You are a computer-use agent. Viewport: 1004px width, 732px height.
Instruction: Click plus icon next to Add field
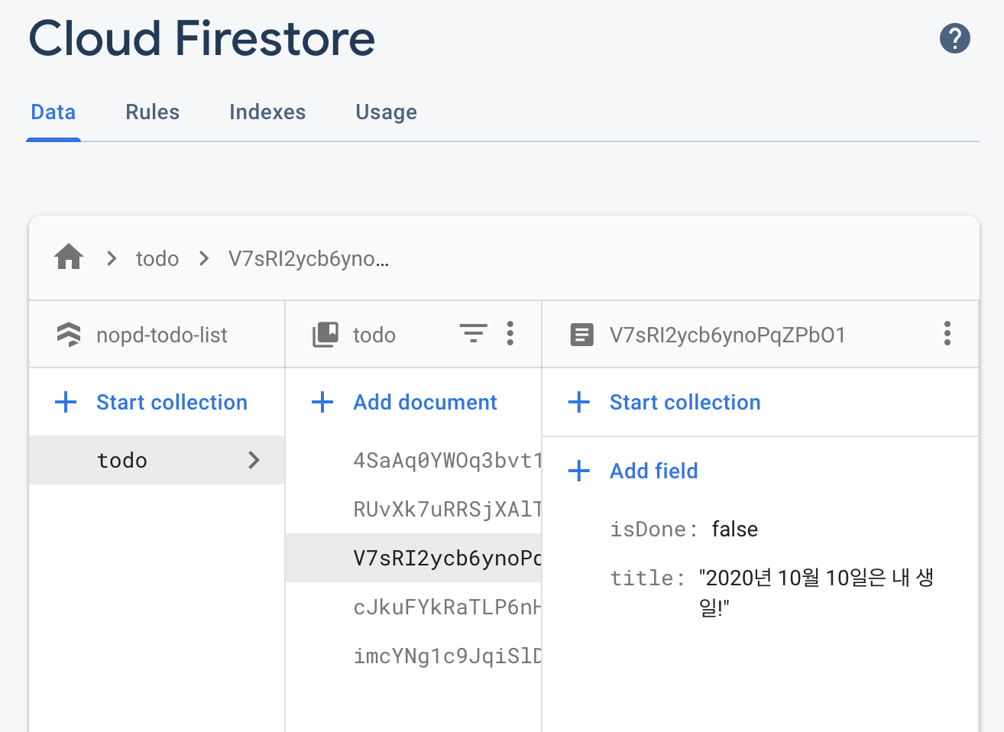(x=579, y=471)
